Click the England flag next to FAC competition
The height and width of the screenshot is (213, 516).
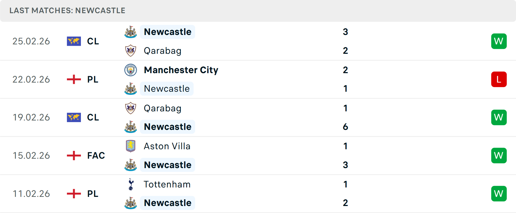tap(74, 155)
